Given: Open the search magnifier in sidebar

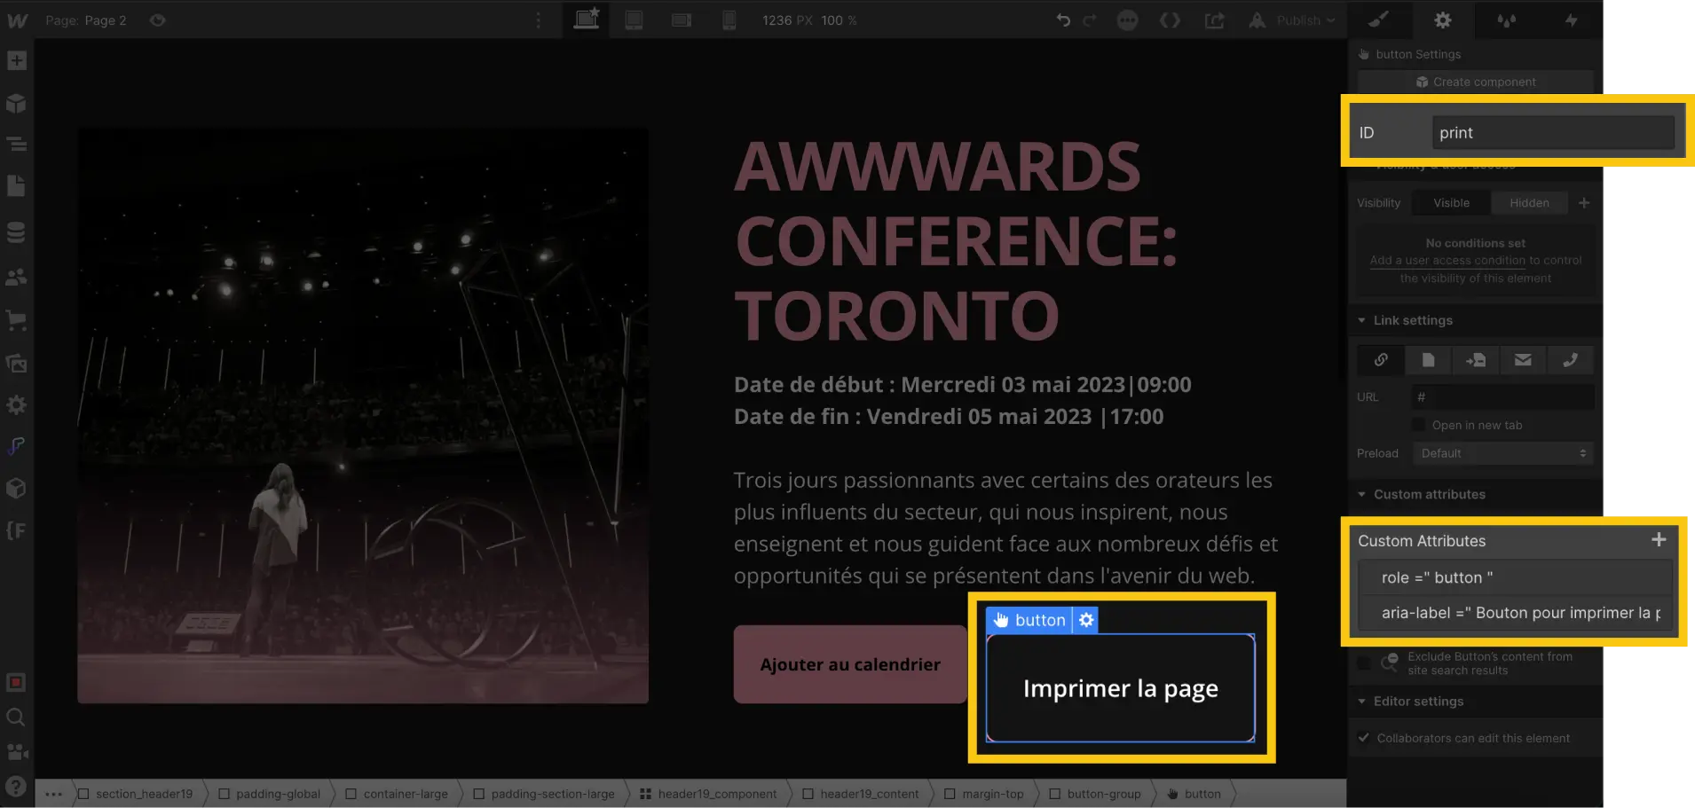Looking at the screenshot, I should [15, 717].
